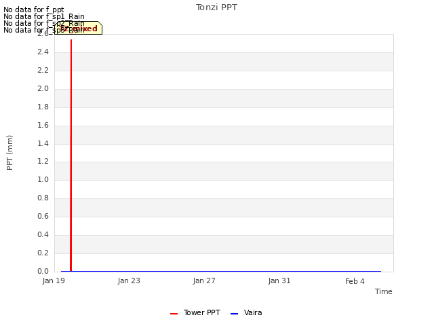Screen dimensions: 434x326
Task: Click the 'No data for f_sp1_Rain' message
Action: click(x=44, y=16)
